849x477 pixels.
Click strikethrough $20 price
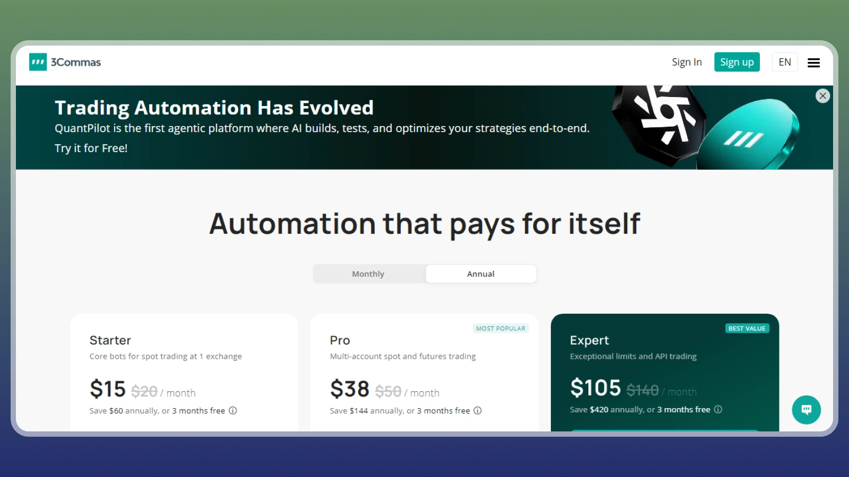(x=144, y=392)
